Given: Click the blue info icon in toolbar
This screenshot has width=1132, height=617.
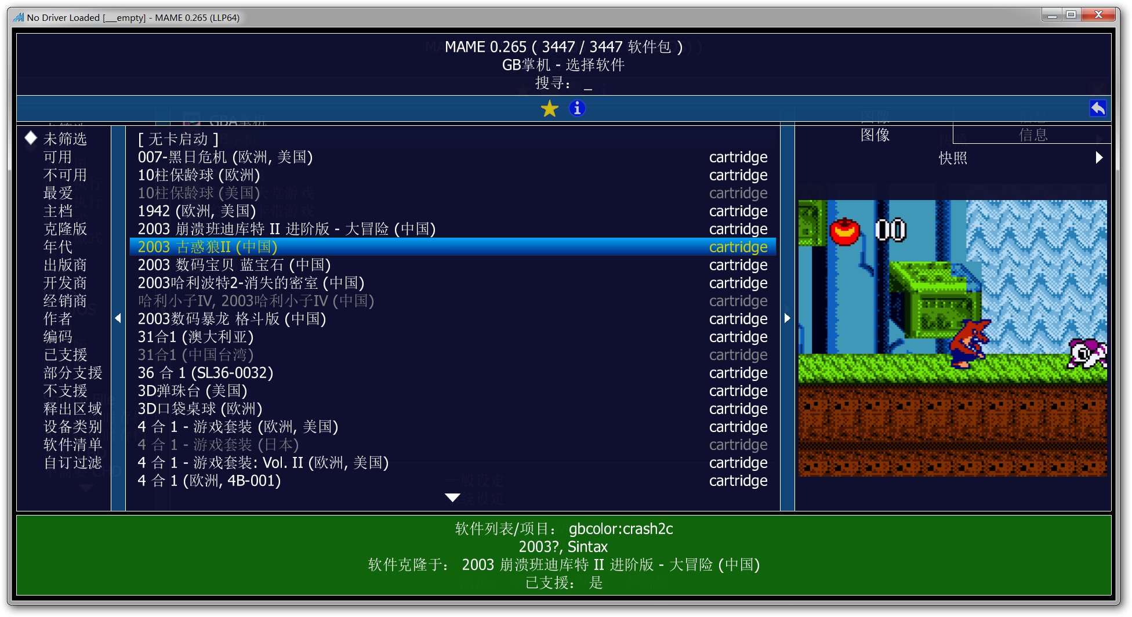Looking at the screenshot, I should 576,108.
